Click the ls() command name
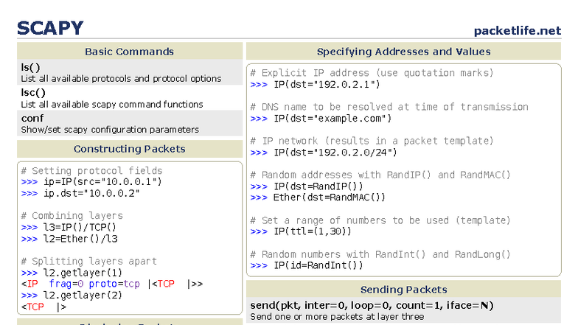The height and width of the screenshot is (325, 578). 31,68
